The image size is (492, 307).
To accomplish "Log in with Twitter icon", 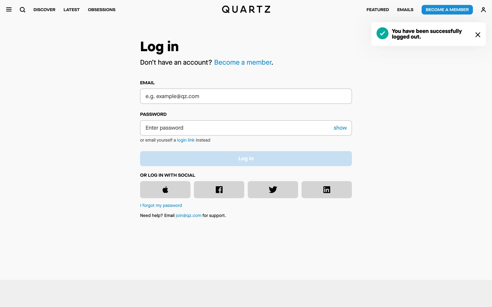I will [273, 190].
